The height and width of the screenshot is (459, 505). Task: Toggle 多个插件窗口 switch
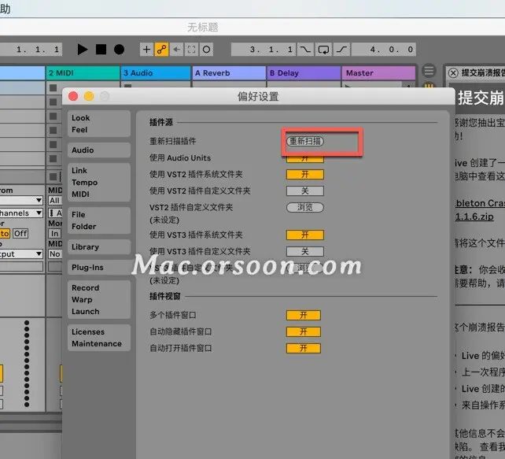tap(304, 315)
